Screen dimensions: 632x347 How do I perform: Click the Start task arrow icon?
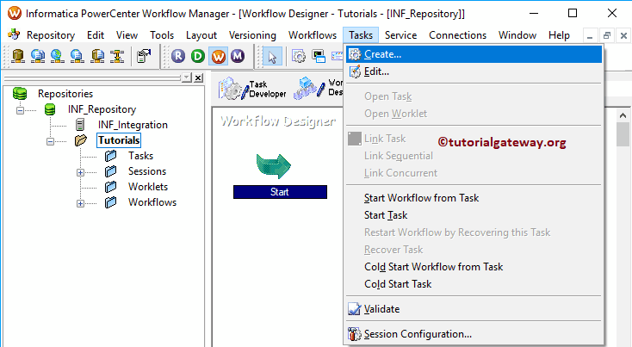(274, 166)
